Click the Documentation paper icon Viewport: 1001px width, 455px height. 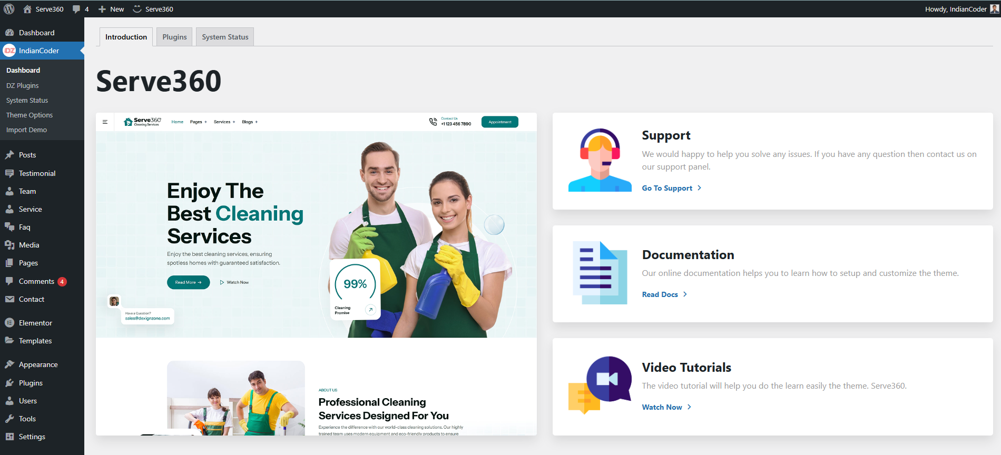tap(600, 273)
